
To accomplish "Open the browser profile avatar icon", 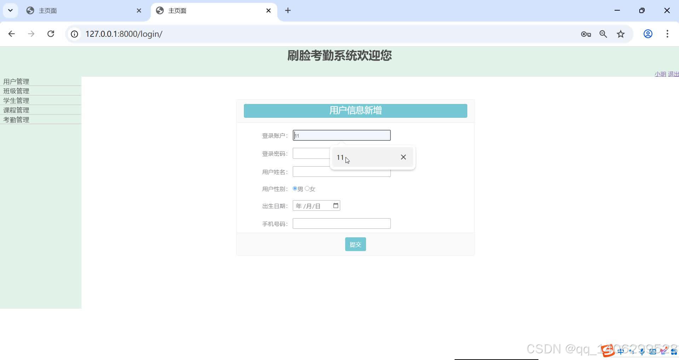I will pyautogui.click(x=647, y=34).
